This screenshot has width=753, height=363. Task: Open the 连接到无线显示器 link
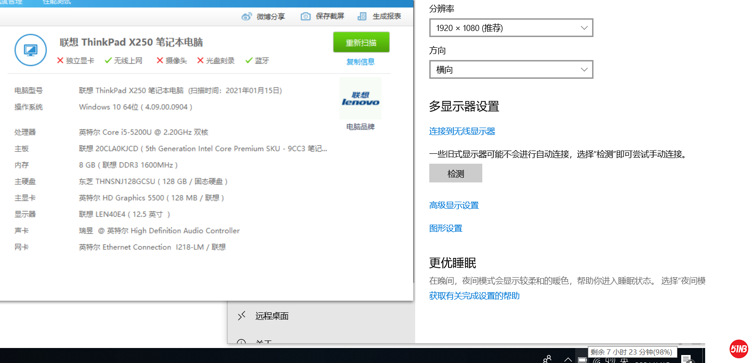[462, 131]
